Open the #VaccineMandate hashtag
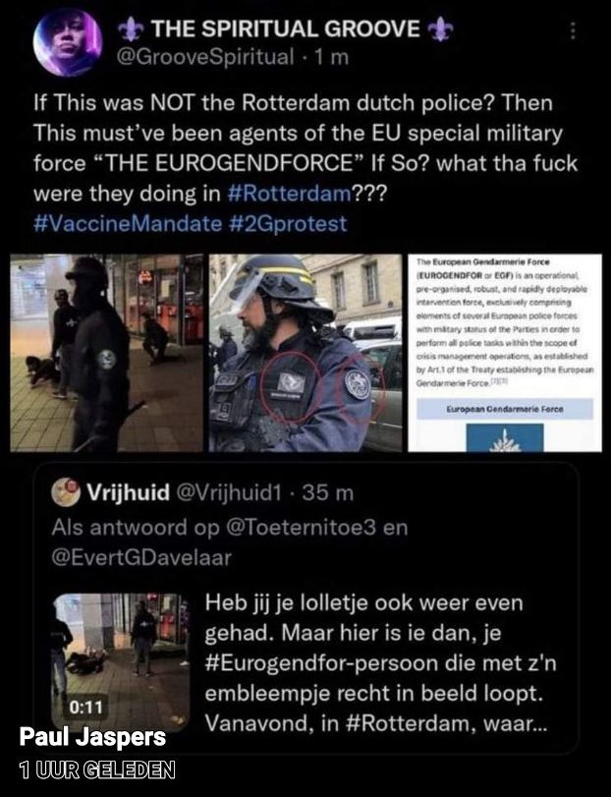This screenshot has width=611, height=797. [x=128, y=224]
